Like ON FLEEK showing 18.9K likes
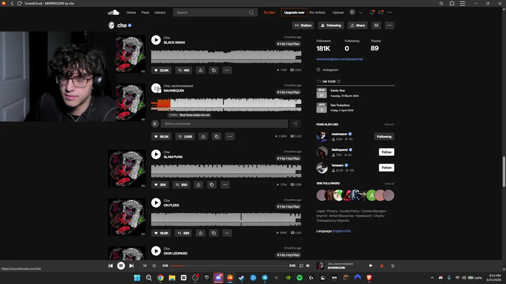 click(161, 233)
